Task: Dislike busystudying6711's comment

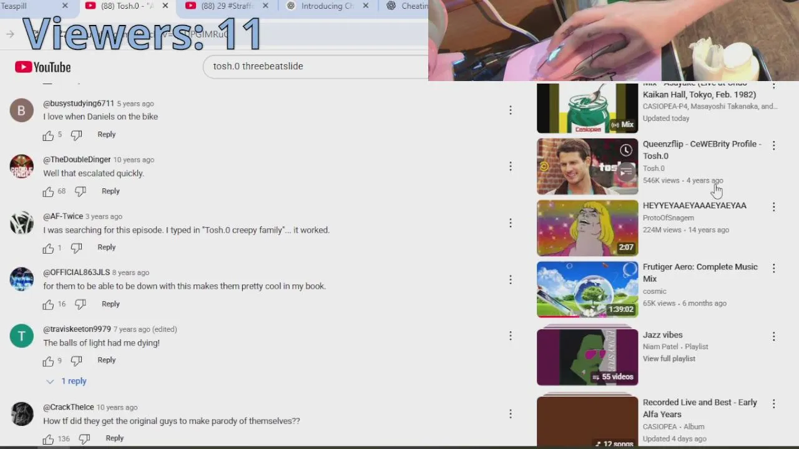Action: pos(76,135)
